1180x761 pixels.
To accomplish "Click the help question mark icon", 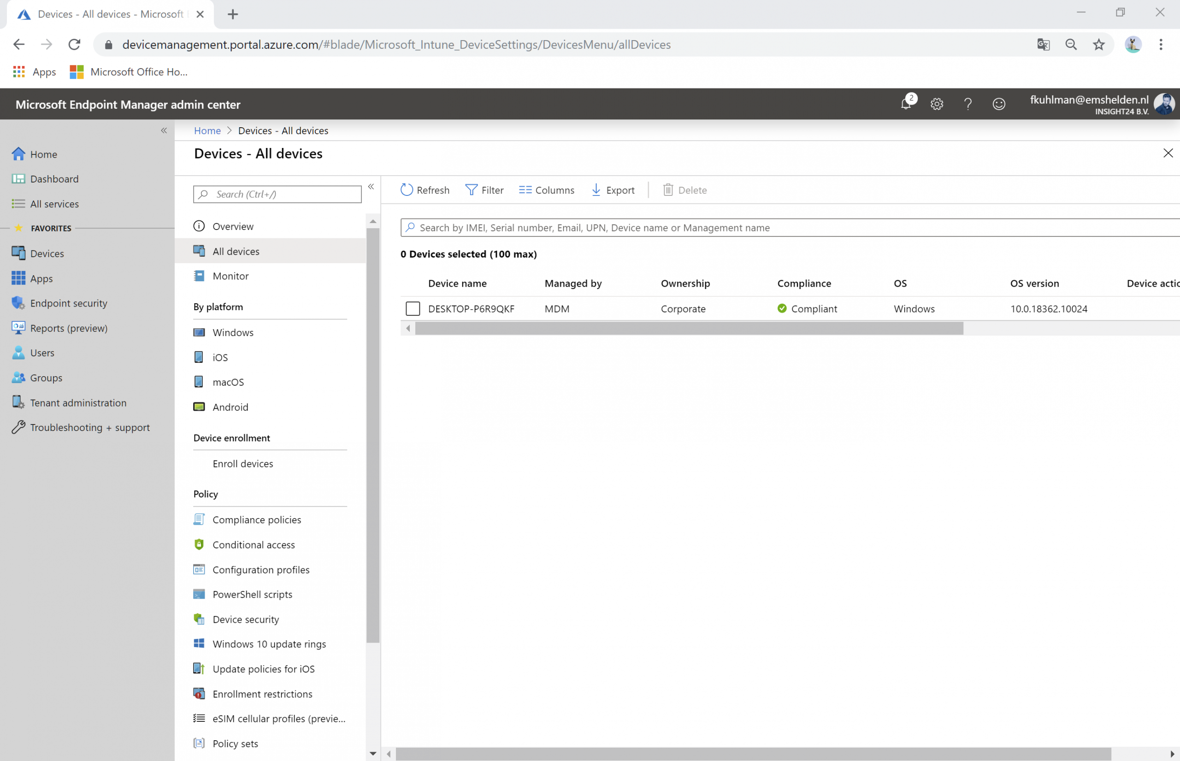I will [968, 104].
